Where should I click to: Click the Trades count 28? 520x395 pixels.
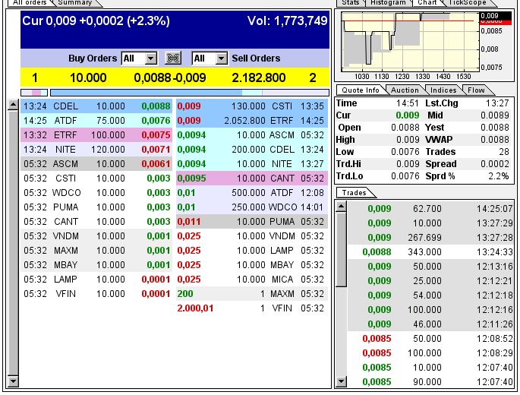point(504,152)
